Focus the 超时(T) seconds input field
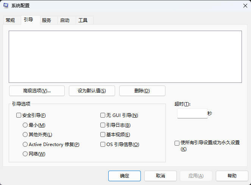Screen dimensions: 251x185 pyautogui.click(x=192, y=113)
